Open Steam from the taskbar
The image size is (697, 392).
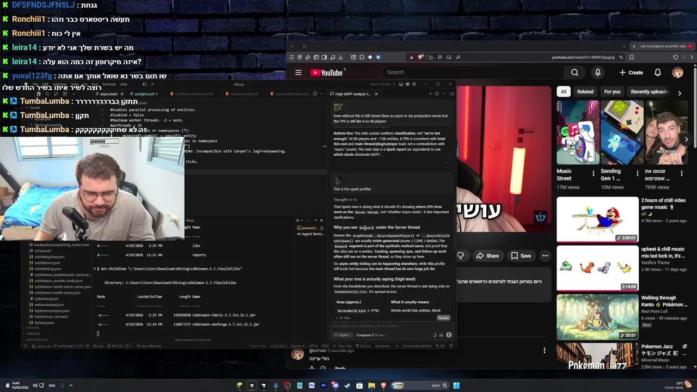coord(347,385)
